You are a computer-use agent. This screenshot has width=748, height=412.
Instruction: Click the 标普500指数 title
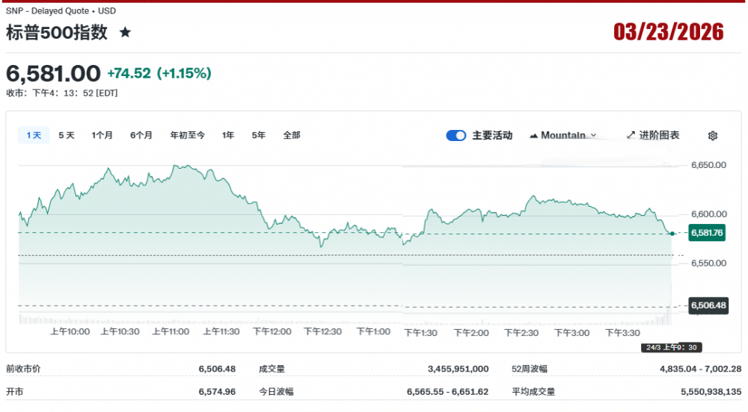point(57,32)
